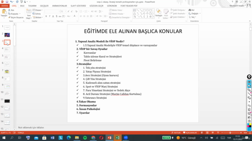
Task: Select the Biçim Boyacısı format painter
Action: pyautogui.click(x=16, y=17)
